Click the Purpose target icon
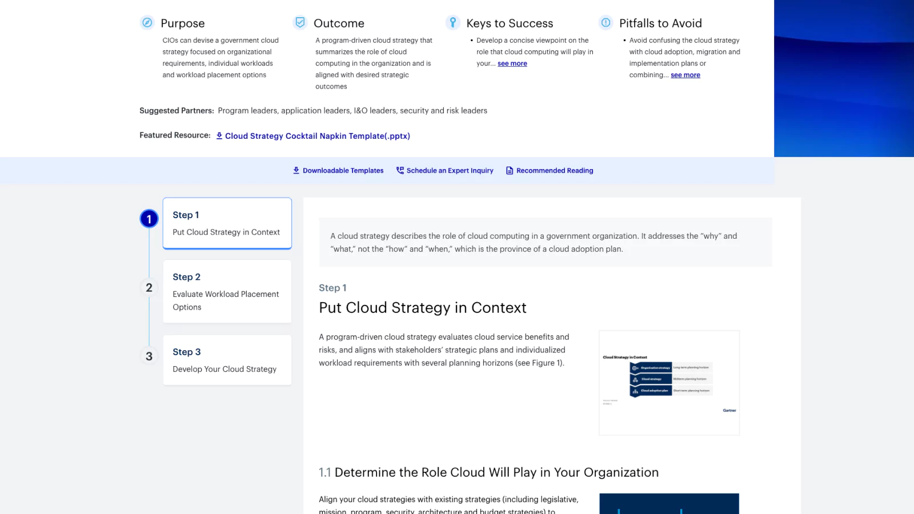Screen dimensions: 914x514 148,23
